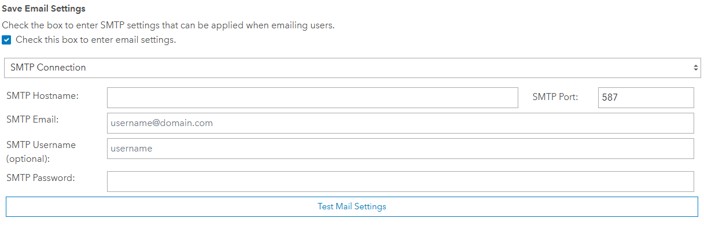
Task: Click the 'SMTP Password:' label
Action: point(41,177)
